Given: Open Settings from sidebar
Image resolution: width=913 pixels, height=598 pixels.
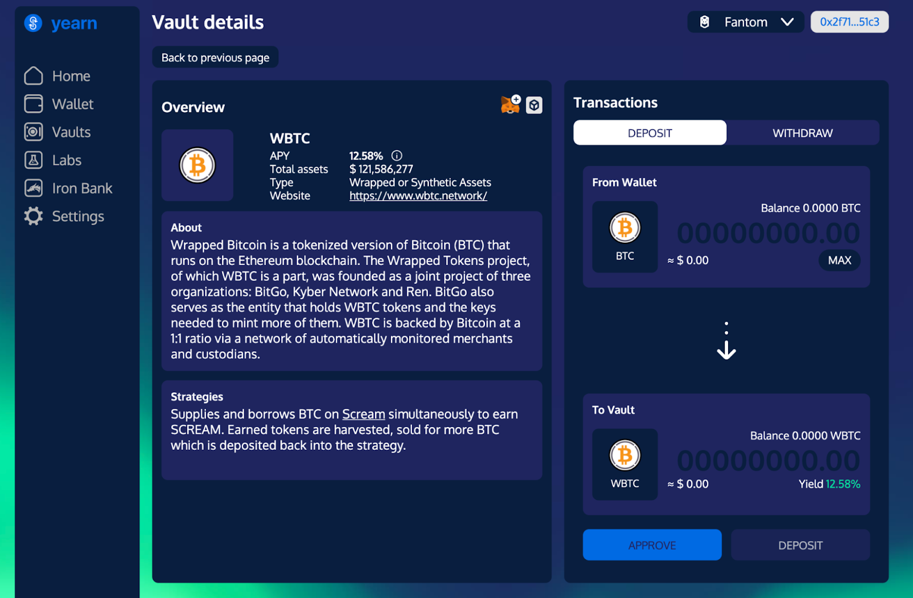Looking at the screenshot, I should pos(78,216).
